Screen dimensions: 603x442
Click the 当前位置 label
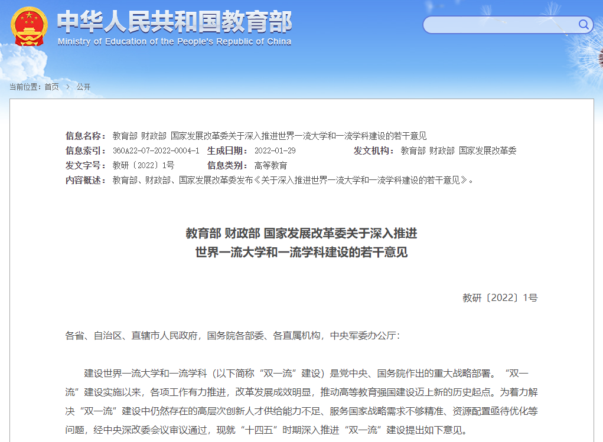25,87
